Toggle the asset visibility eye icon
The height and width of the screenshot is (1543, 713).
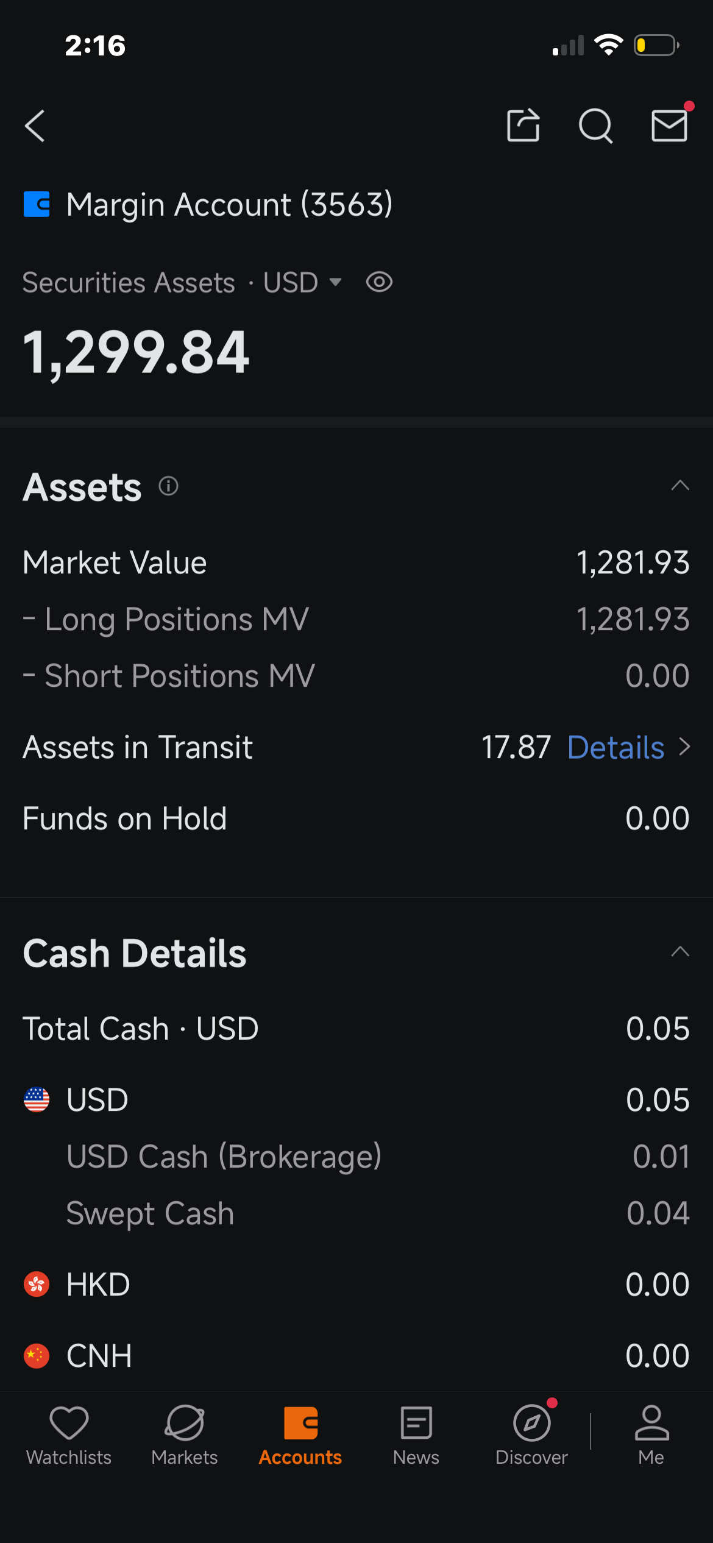pyautogui.click(x=379, y=282)
